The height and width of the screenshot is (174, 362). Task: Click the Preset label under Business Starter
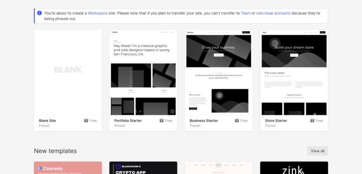(195, 126)
